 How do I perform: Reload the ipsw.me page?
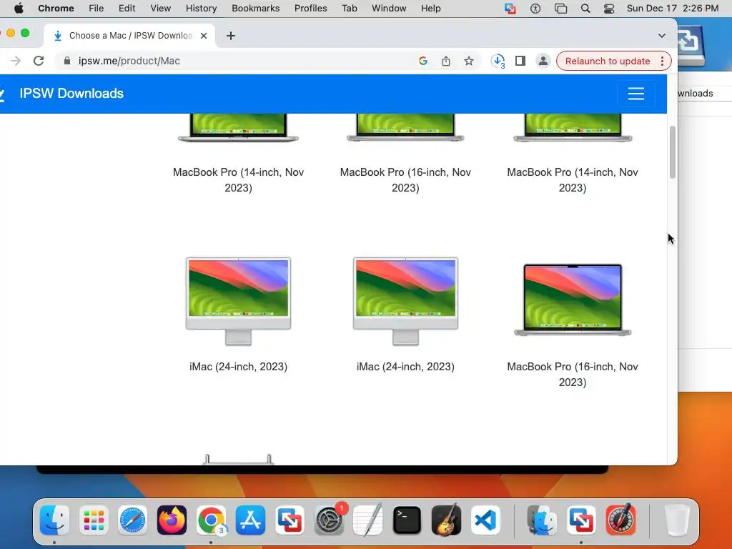point(39,61)
